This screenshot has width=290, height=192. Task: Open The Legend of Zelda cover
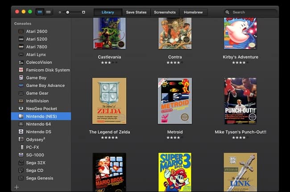coord(109,101)
